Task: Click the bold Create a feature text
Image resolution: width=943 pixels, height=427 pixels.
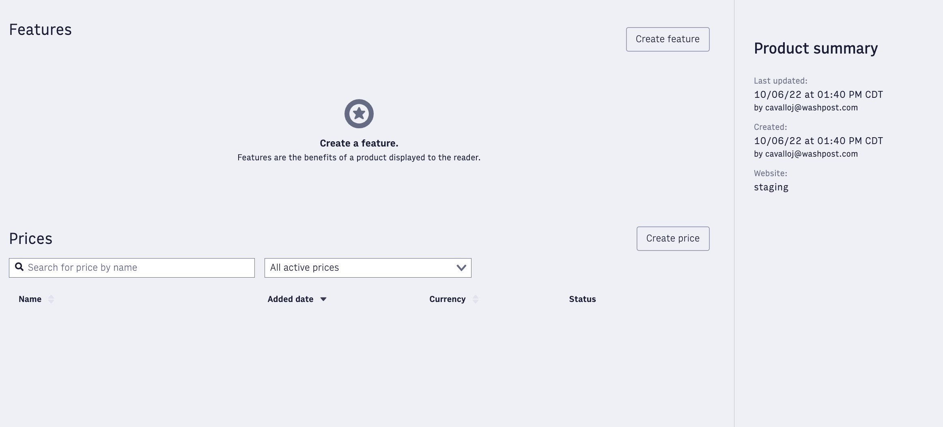Action: pos(359,143)
